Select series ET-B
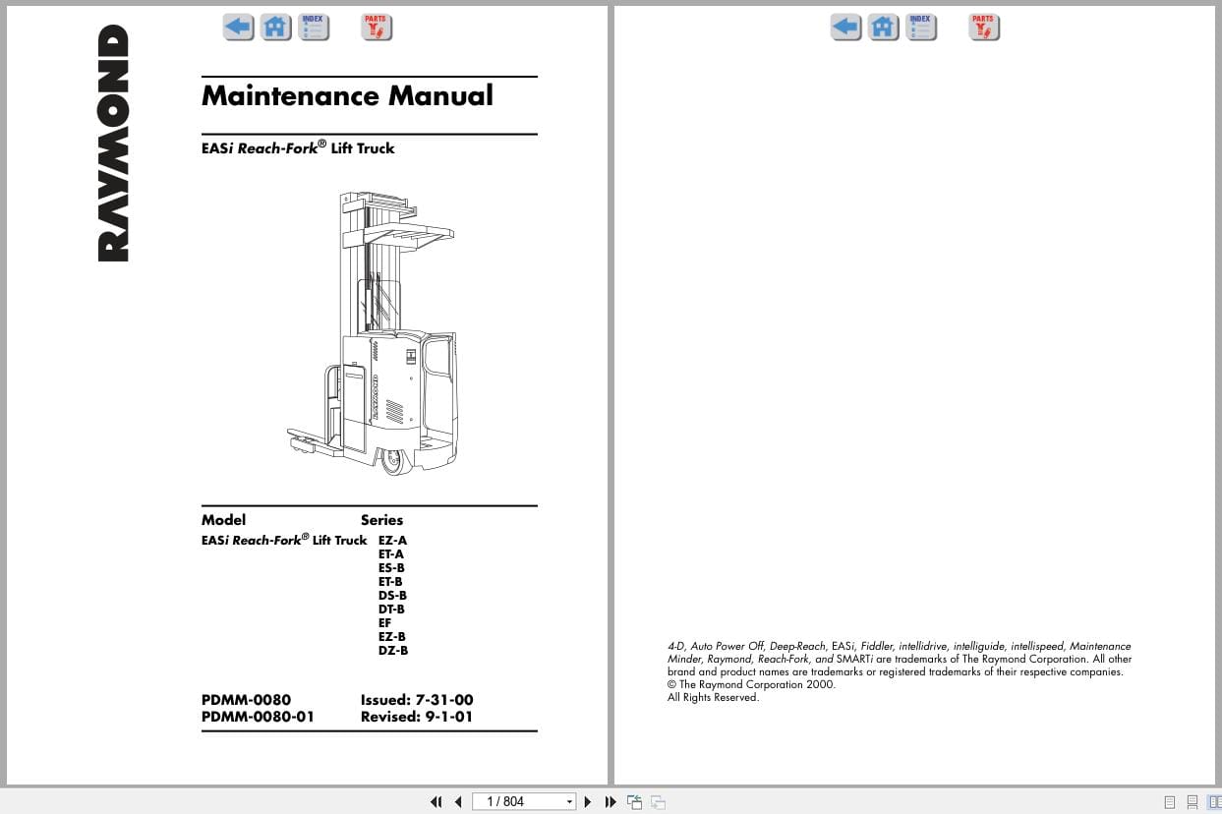The image size is (1222, 814). [x=390, y=581]
